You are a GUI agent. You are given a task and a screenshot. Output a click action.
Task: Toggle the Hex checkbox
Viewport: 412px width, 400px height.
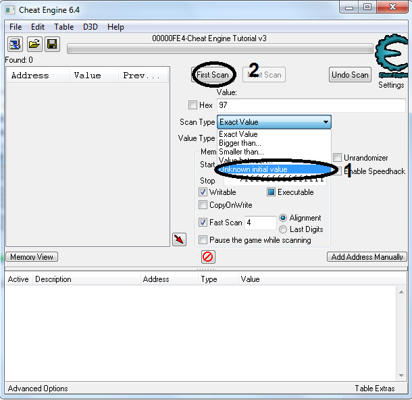(x=192, y=105)
